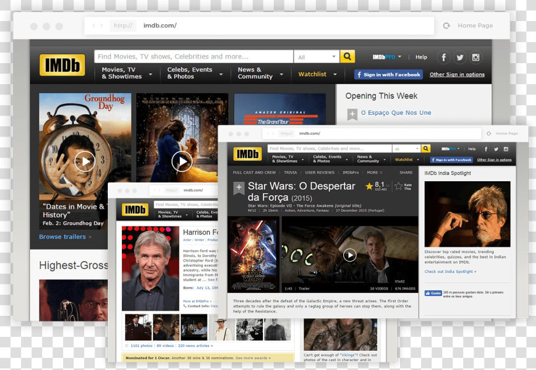Open the 1101 photos link for Harrison Ford
The width and height of the screenshot is (536, 370).
tap(141, 346)
